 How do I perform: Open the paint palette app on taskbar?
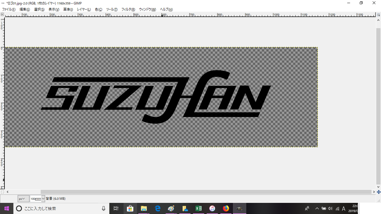(171, 208)
